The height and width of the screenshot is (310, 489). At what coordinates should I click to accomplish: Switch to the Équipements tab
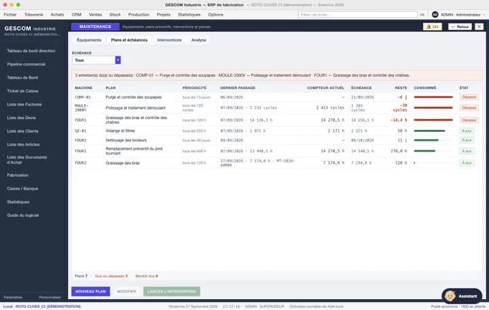tap(89, 40)
